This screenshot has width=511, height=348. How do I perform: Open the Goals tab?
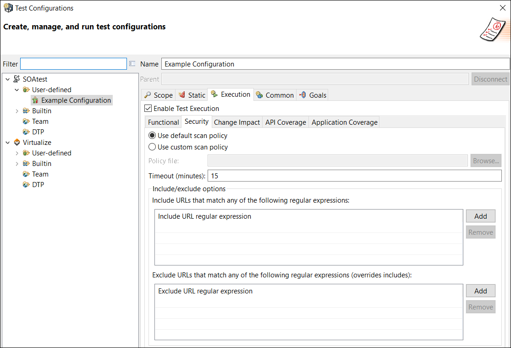[313, 95]
